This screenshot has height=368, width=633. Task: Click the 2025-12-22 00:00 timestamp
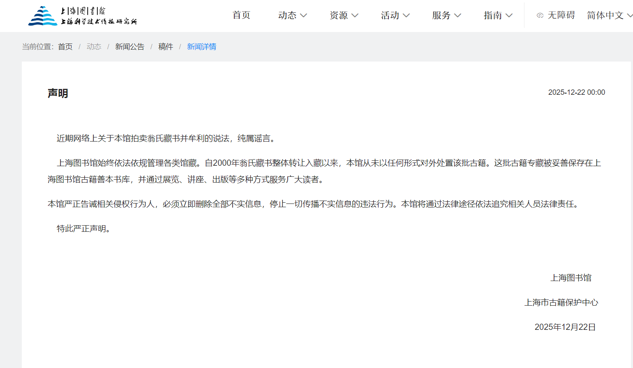click(576, 92)
